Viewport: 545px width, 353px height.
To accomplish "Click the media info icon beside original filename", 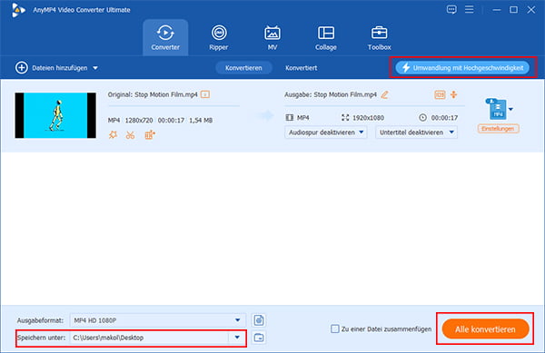I will 205,94.
